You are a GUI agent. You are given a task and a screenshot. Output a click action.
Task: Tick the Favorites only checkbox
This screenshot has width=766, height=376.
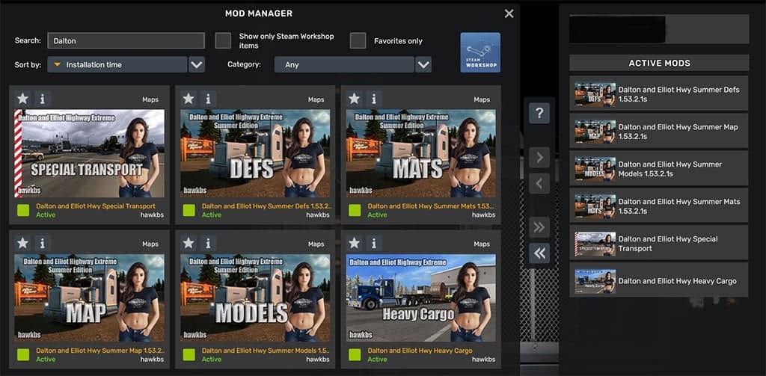(358, 40)
